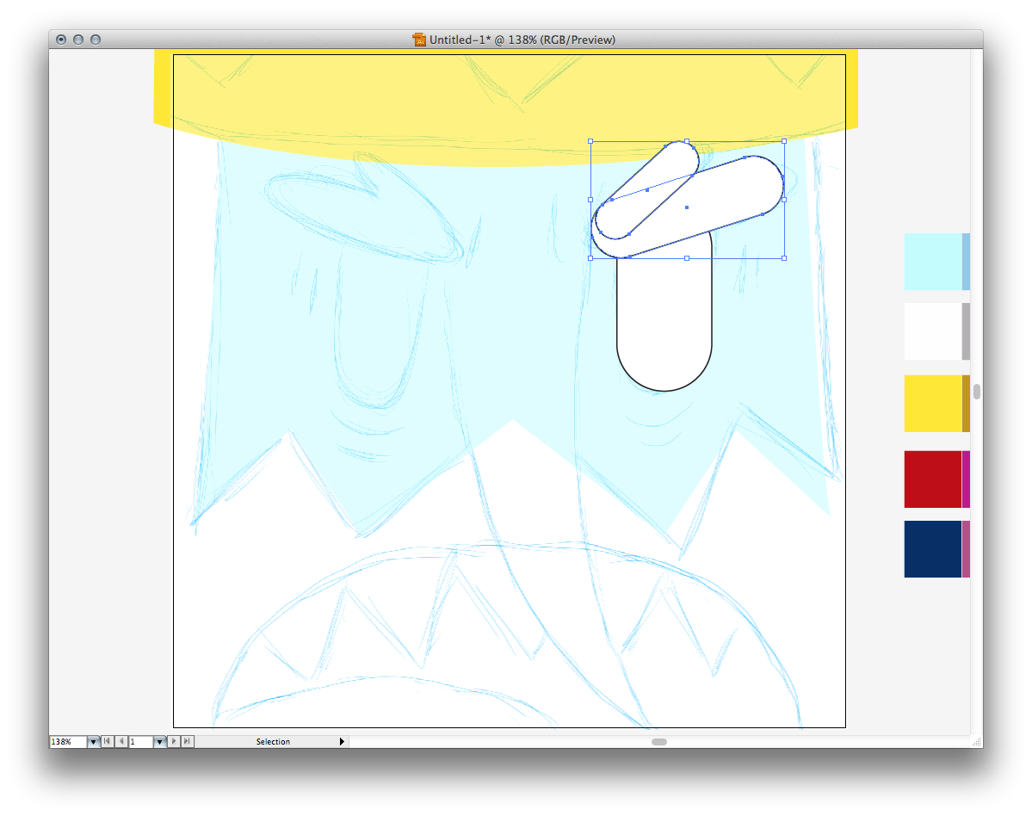Image resolution: width=1032 pixels, height=816 pixels.
Task: Click the 138% zoom input field
Action: (x=68, y=741)
